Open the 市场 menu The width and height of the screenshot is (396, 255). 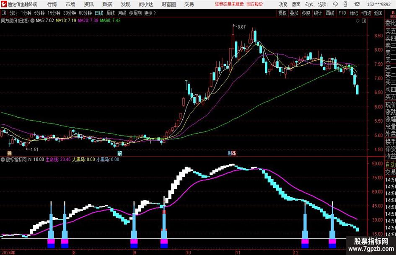(70, 4)
